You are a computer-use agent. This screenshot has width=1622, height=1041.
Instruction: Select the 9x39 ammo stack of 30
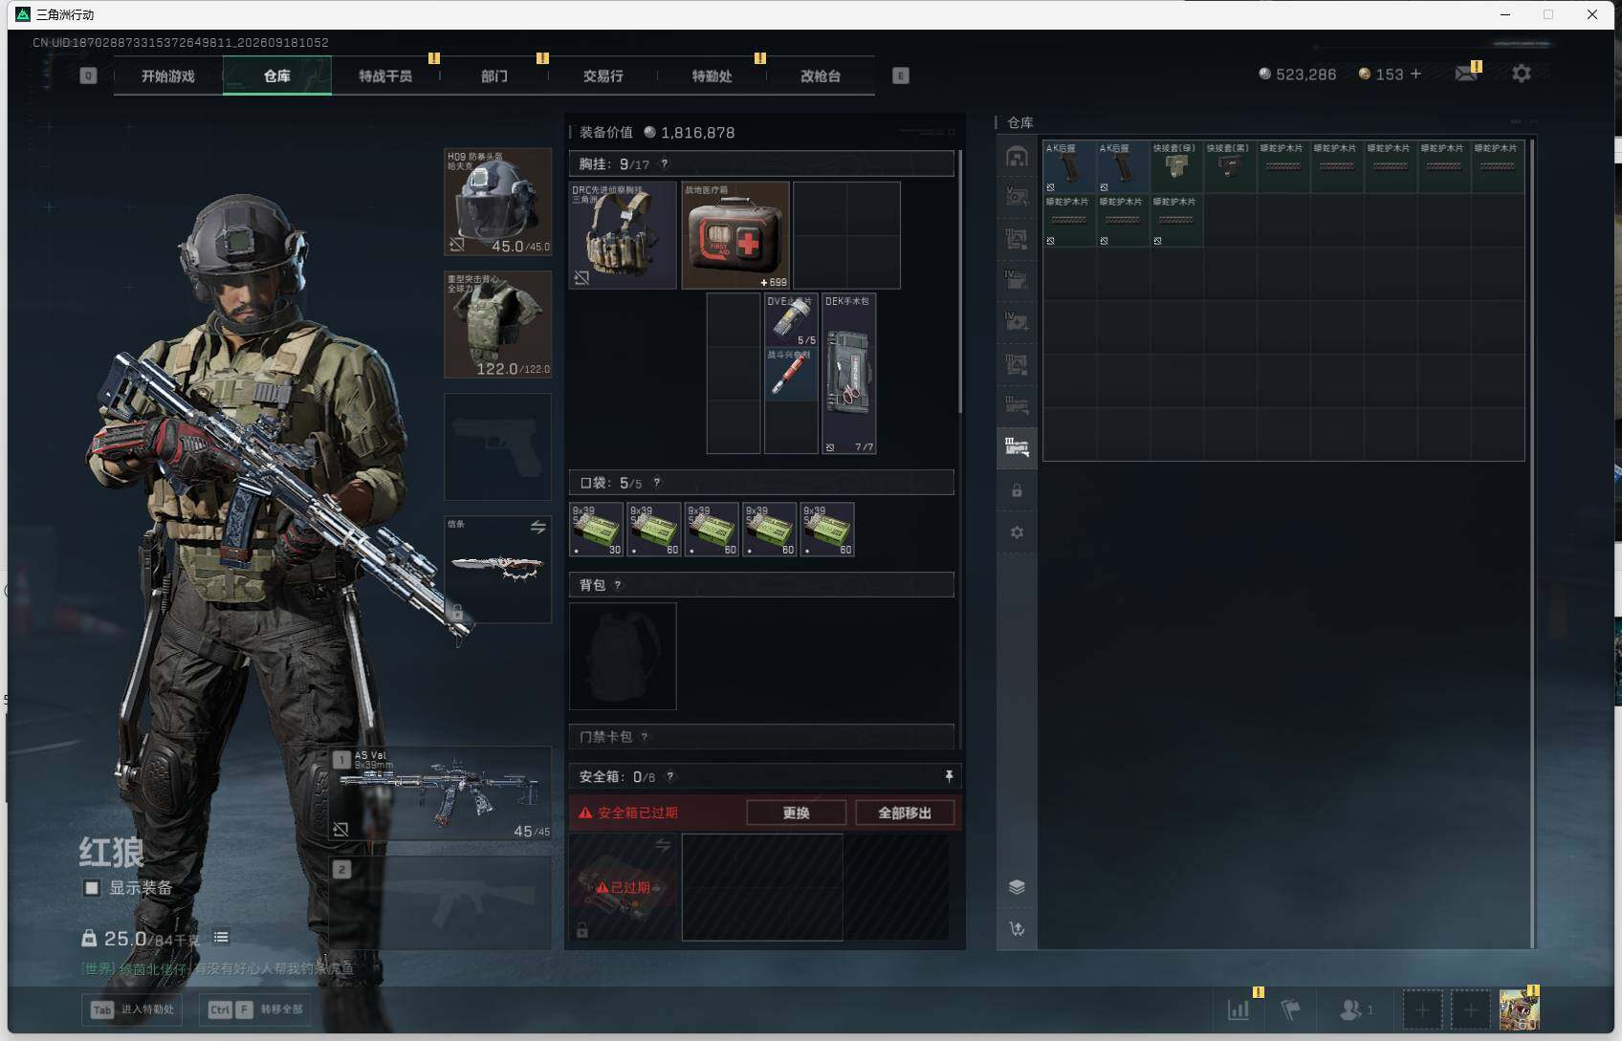[x=597, y=530]
